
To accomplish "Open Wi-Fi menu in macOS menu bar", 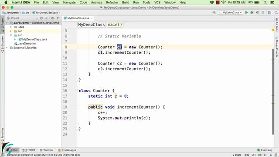I will pyautogui.click(x=224, y=2).
